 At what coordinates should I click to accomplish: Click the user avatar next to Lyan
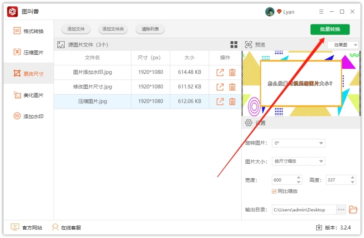pyautogui.click(x=270, y=12)
